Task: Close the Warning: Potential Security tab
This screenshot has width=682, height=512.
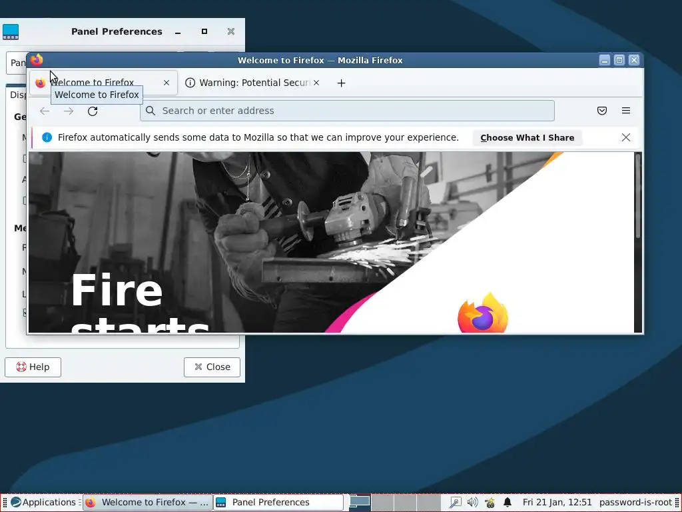Action: (316, 83)
